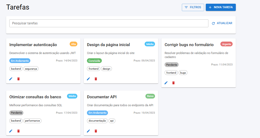Select the segurança tag chip
260x138 pixels.
(x=31, y=69)
